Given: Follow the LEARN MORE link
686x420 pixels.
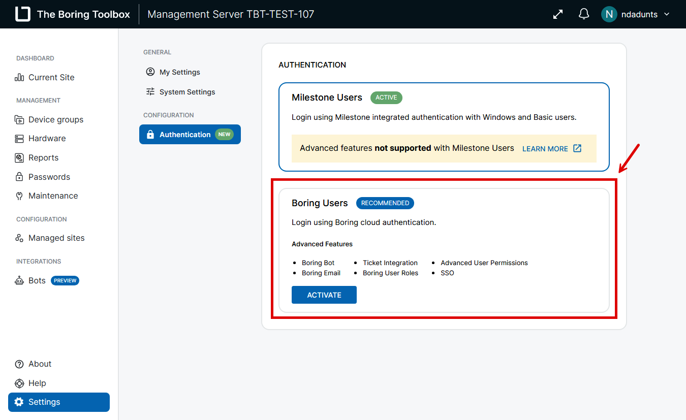Looking at the screenshot, I should pyautogui.click(x=545, y=149).
